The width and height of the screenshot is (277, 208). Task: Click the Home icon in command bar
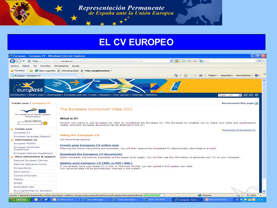tap(176, 75)
